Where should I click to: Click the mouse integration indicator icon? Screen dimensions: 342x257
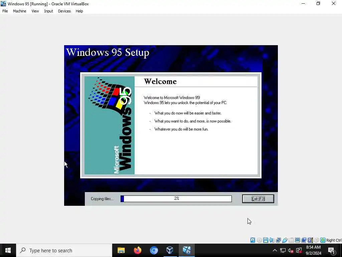(x=317, y=240)
